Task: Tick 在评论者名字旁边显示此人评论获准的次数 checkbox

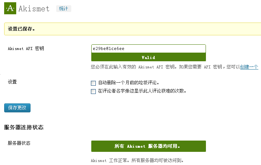Action: 94,91
